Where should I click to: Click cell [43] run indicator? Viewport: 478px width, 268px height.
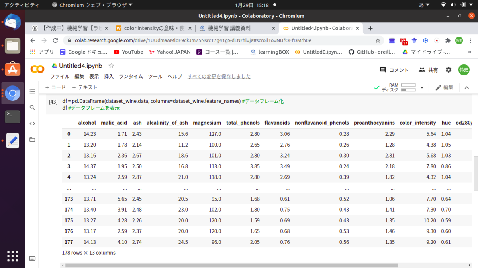(53, 102)
